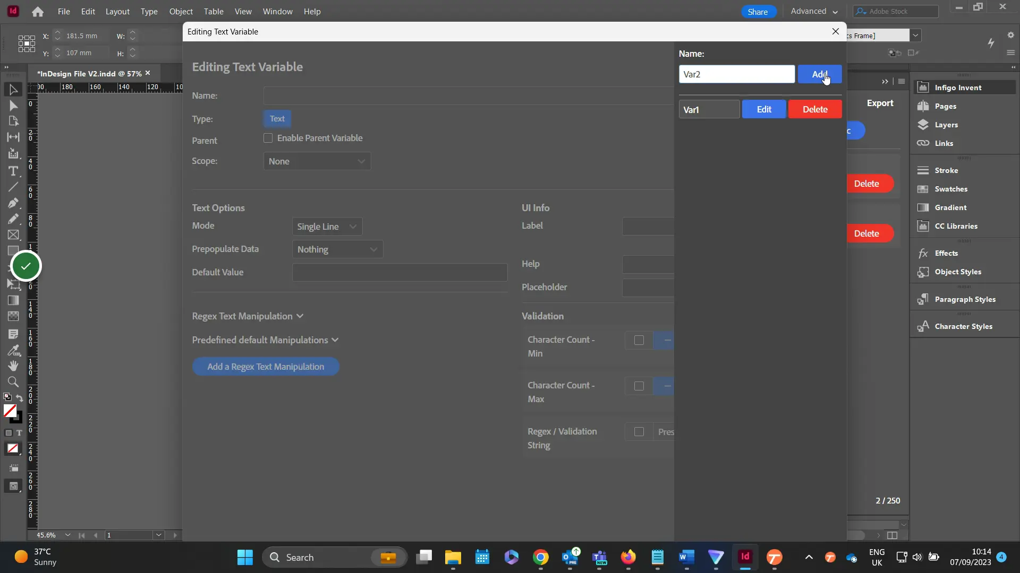The image size is (1020, 573).
Task: Expand Regex Text Manipulation section
Action: point(248,316)
